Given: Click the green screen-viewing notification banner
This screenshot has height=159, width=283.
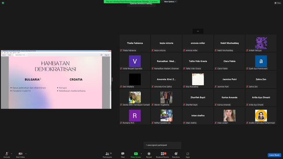Looking at the screenshot, I should coord(132,2).
